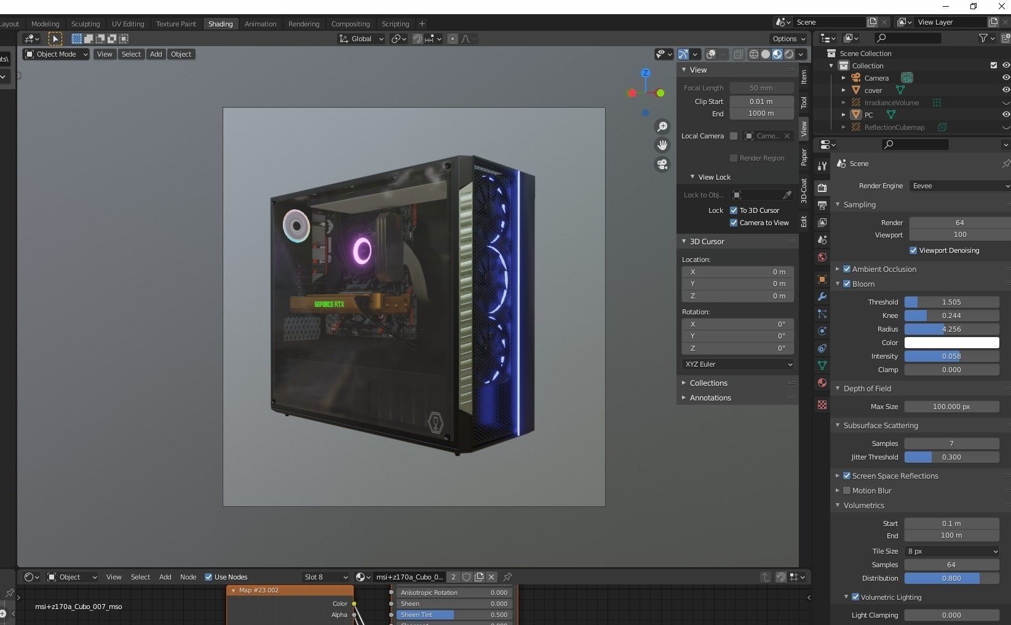Switch to rendered viewport shading
This screenshot has width=1011, height=625.
point(789,54)
